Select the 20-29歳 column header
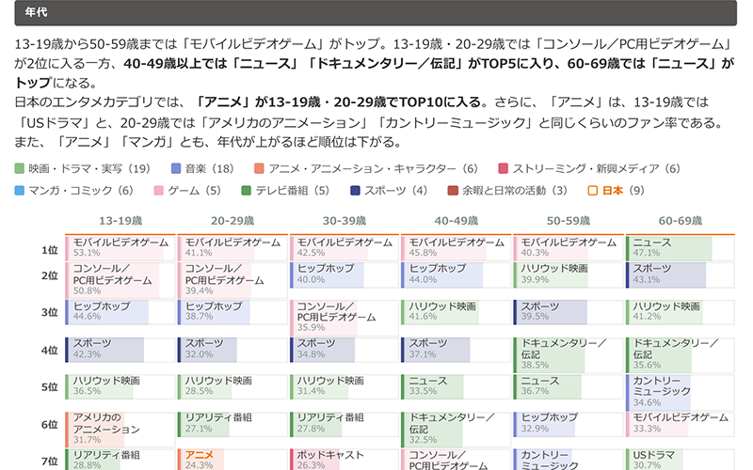The height and width of the screenshot is (470, 753). pyautogui.click(x=232, y=221)
